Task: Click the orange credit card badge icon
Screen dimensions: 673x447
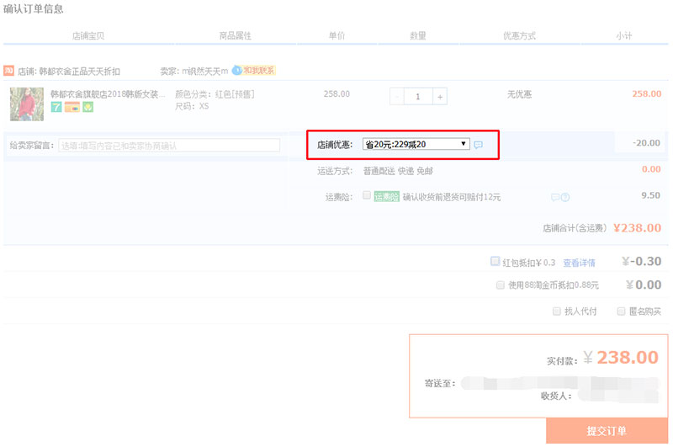Action: point(72,107)
